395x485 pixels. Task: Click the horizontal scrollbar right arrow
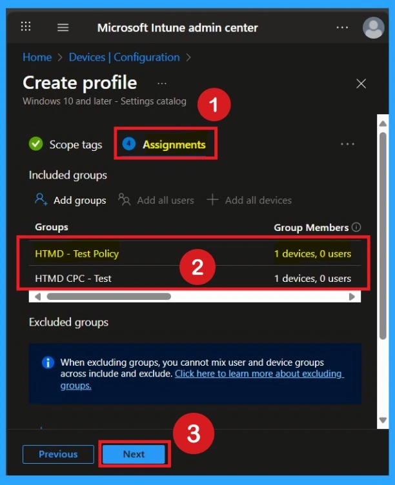(x=352, y=297)
